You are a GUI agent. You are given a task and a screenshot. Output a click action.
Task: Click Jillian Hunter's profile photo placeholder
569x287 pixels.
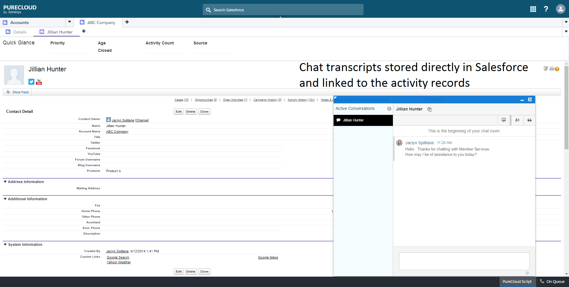tap(14, 75)
